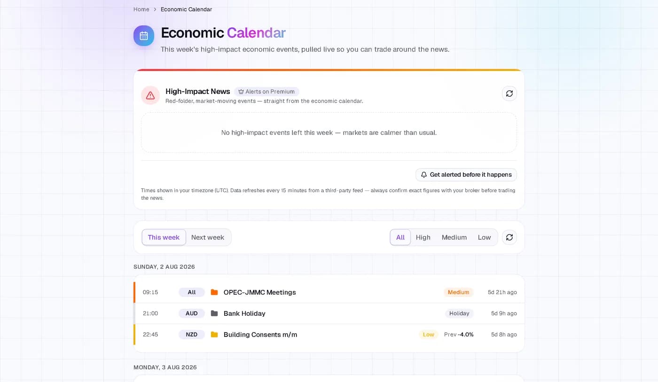
Task: Click the Holiday badge
Action: [459, 313]
